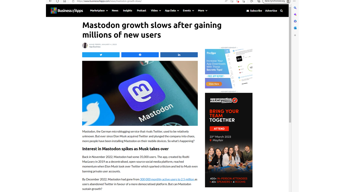342x192 pixels.
Task: Expand the Marketplace dropdown menu
Action: coord(99,11)
